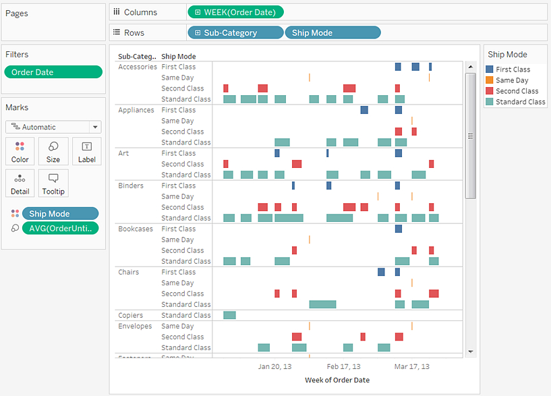Viewport: 551px width, 396px height.
Task: Select the Accessories row label
Action: pos(138,67)
